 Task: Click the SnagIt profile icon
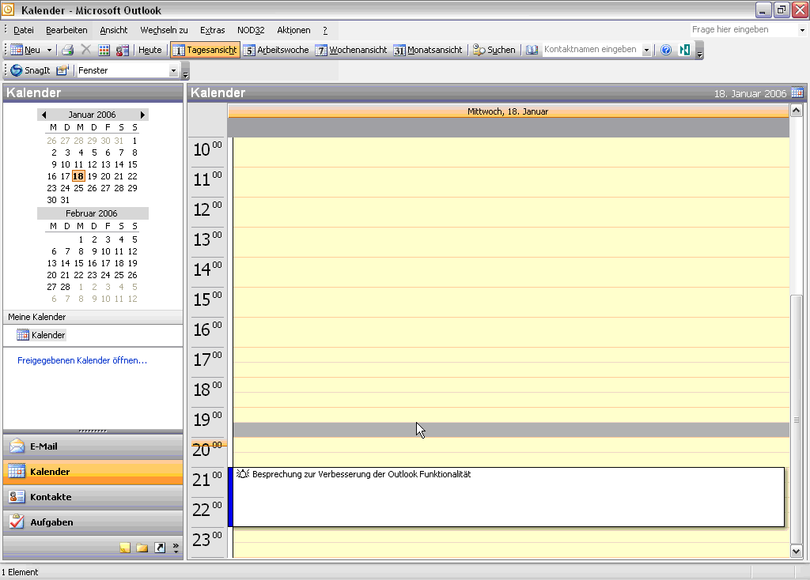[x=62, y=70]
